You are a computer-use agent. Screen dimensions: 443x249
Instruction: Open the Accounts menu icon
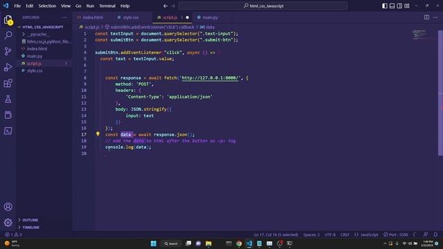pos(8,207)
